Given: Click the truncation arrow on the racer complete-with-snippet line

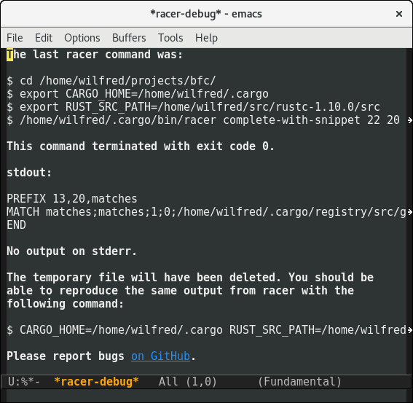Looking at the screenshot, I should click(x=409, y=120).
